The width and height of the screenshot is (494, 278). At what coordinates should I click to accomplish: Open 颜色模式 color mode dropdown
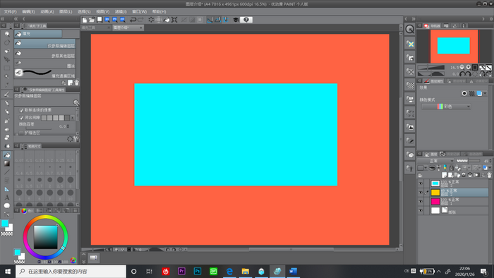(x=446, y=107)
